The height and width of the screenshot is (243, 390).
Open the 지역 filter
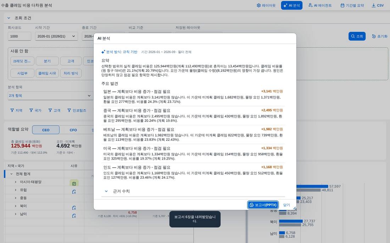[x=16, y=110]
